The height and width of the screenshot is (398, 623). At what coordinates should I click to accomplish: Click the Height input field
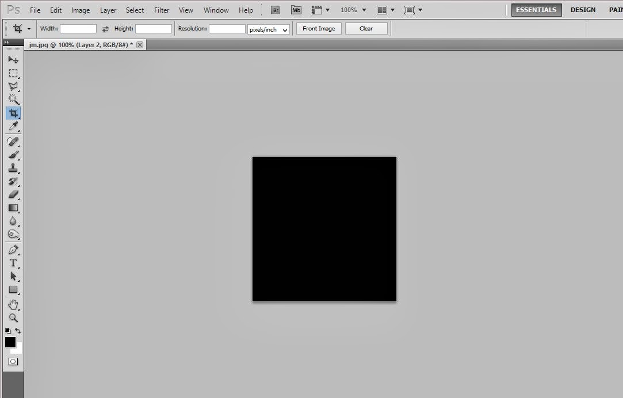(154, 29)
